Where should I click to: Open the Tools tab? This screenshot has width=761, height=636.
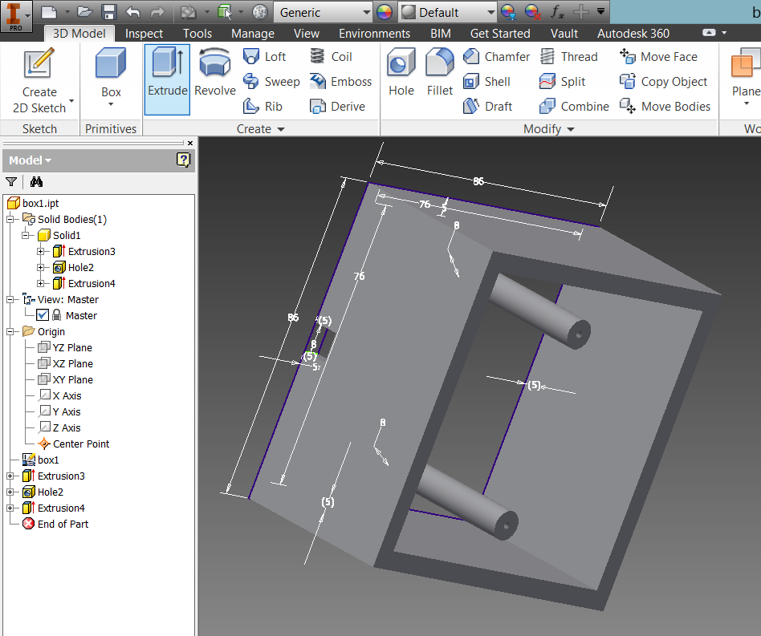(x=197, y=34)
